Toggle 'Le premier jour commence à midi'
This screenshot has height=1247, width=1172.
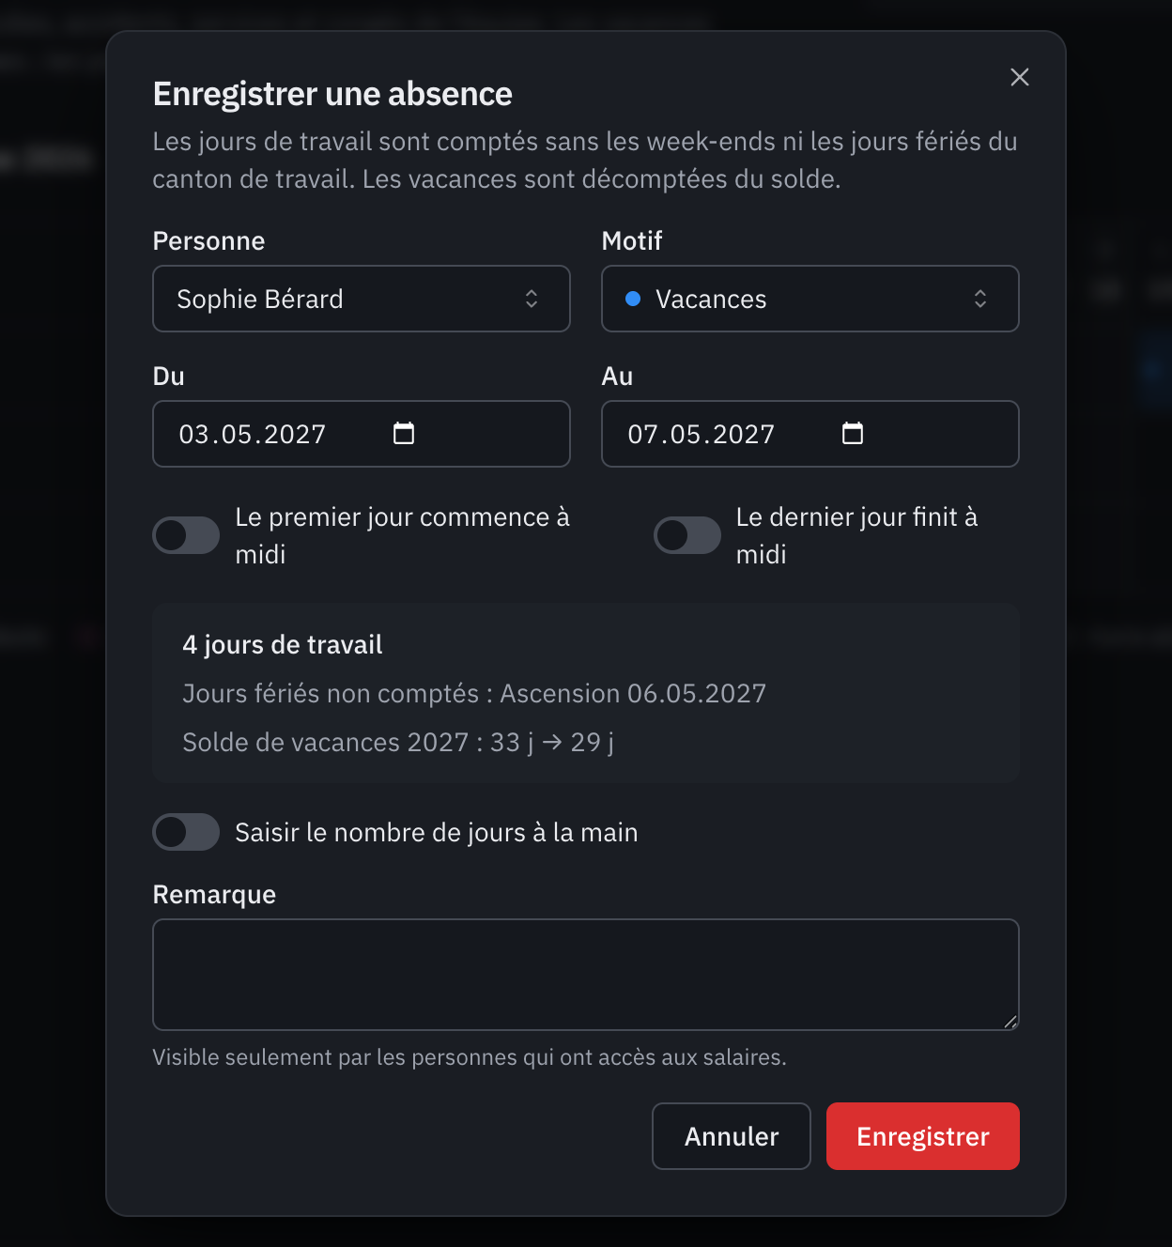click(x=186, y=535)
